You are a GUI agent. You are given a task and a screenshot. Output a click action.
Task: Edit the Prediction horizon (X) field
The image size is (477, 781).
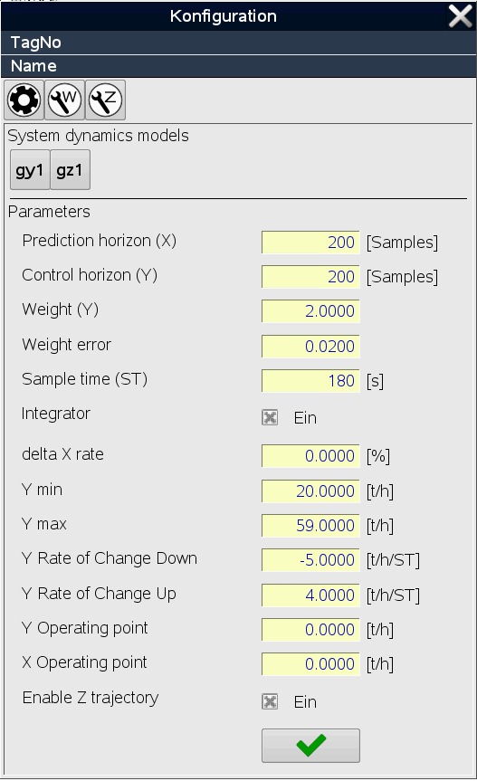(x=310, y=242)
